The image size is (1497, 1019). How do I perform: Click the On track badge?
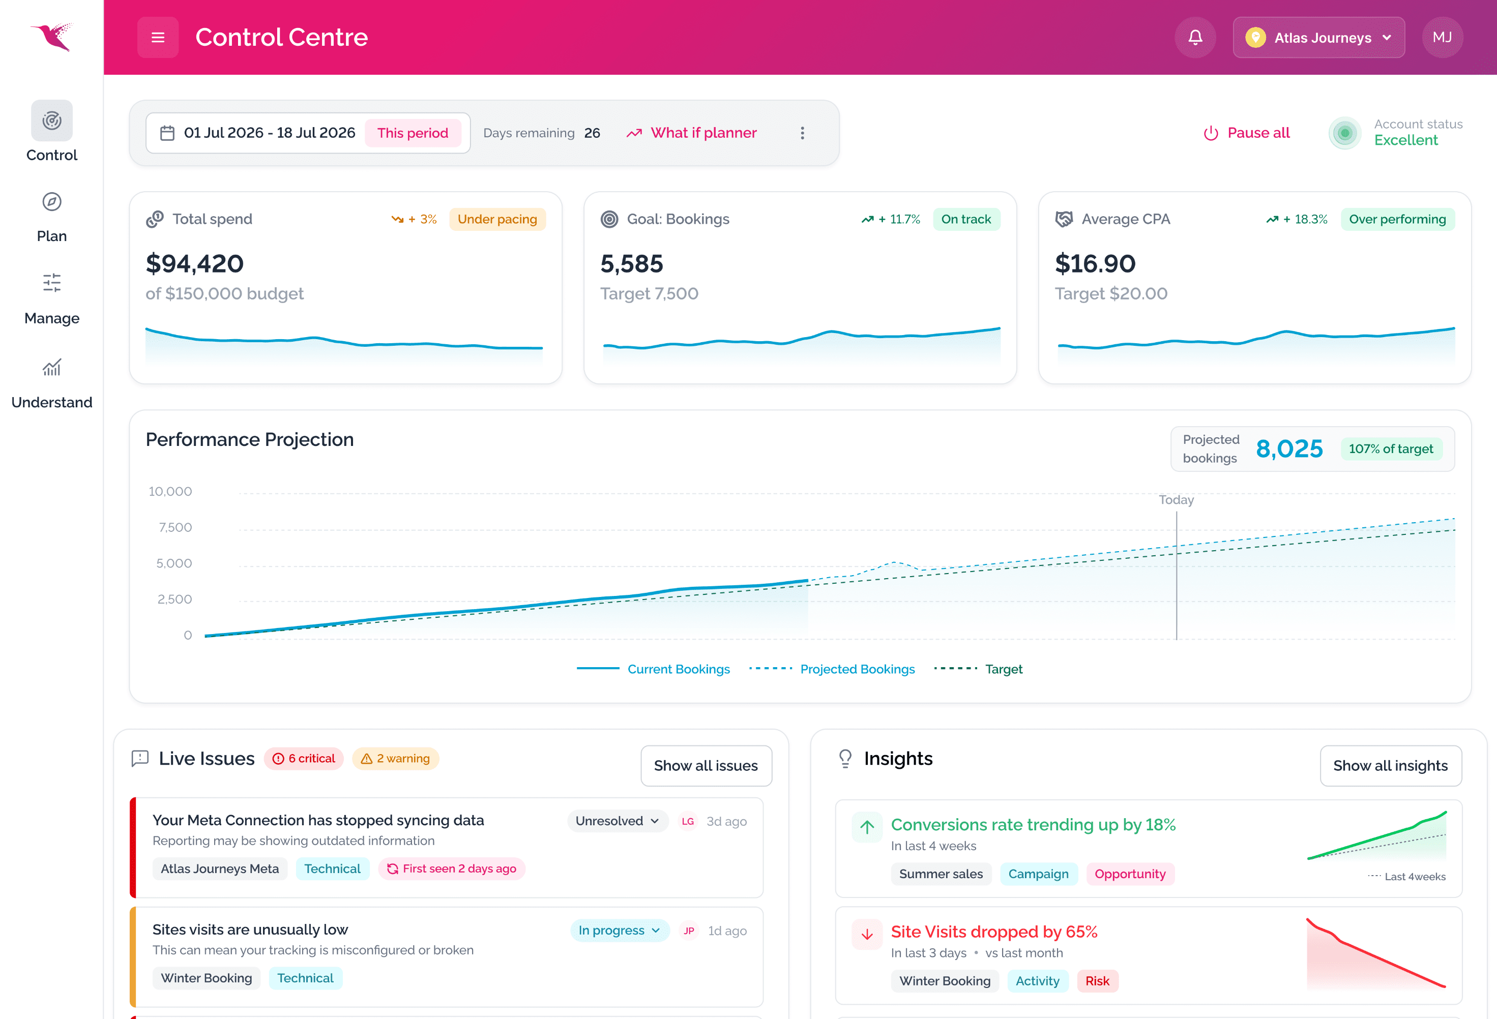(x=965, y=219)
